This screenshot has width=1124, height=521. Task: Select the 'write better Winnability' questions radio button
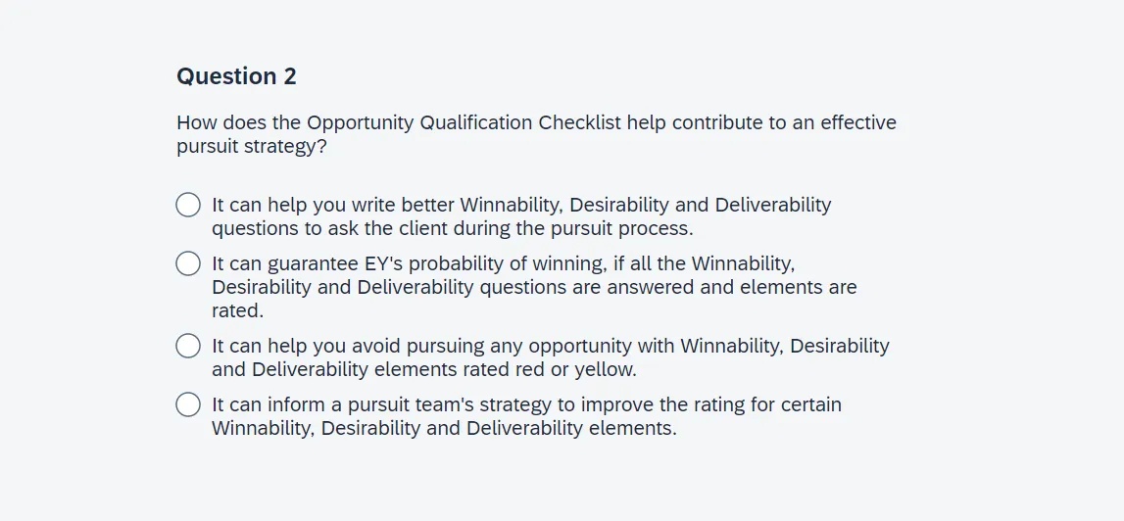[188, 205]
